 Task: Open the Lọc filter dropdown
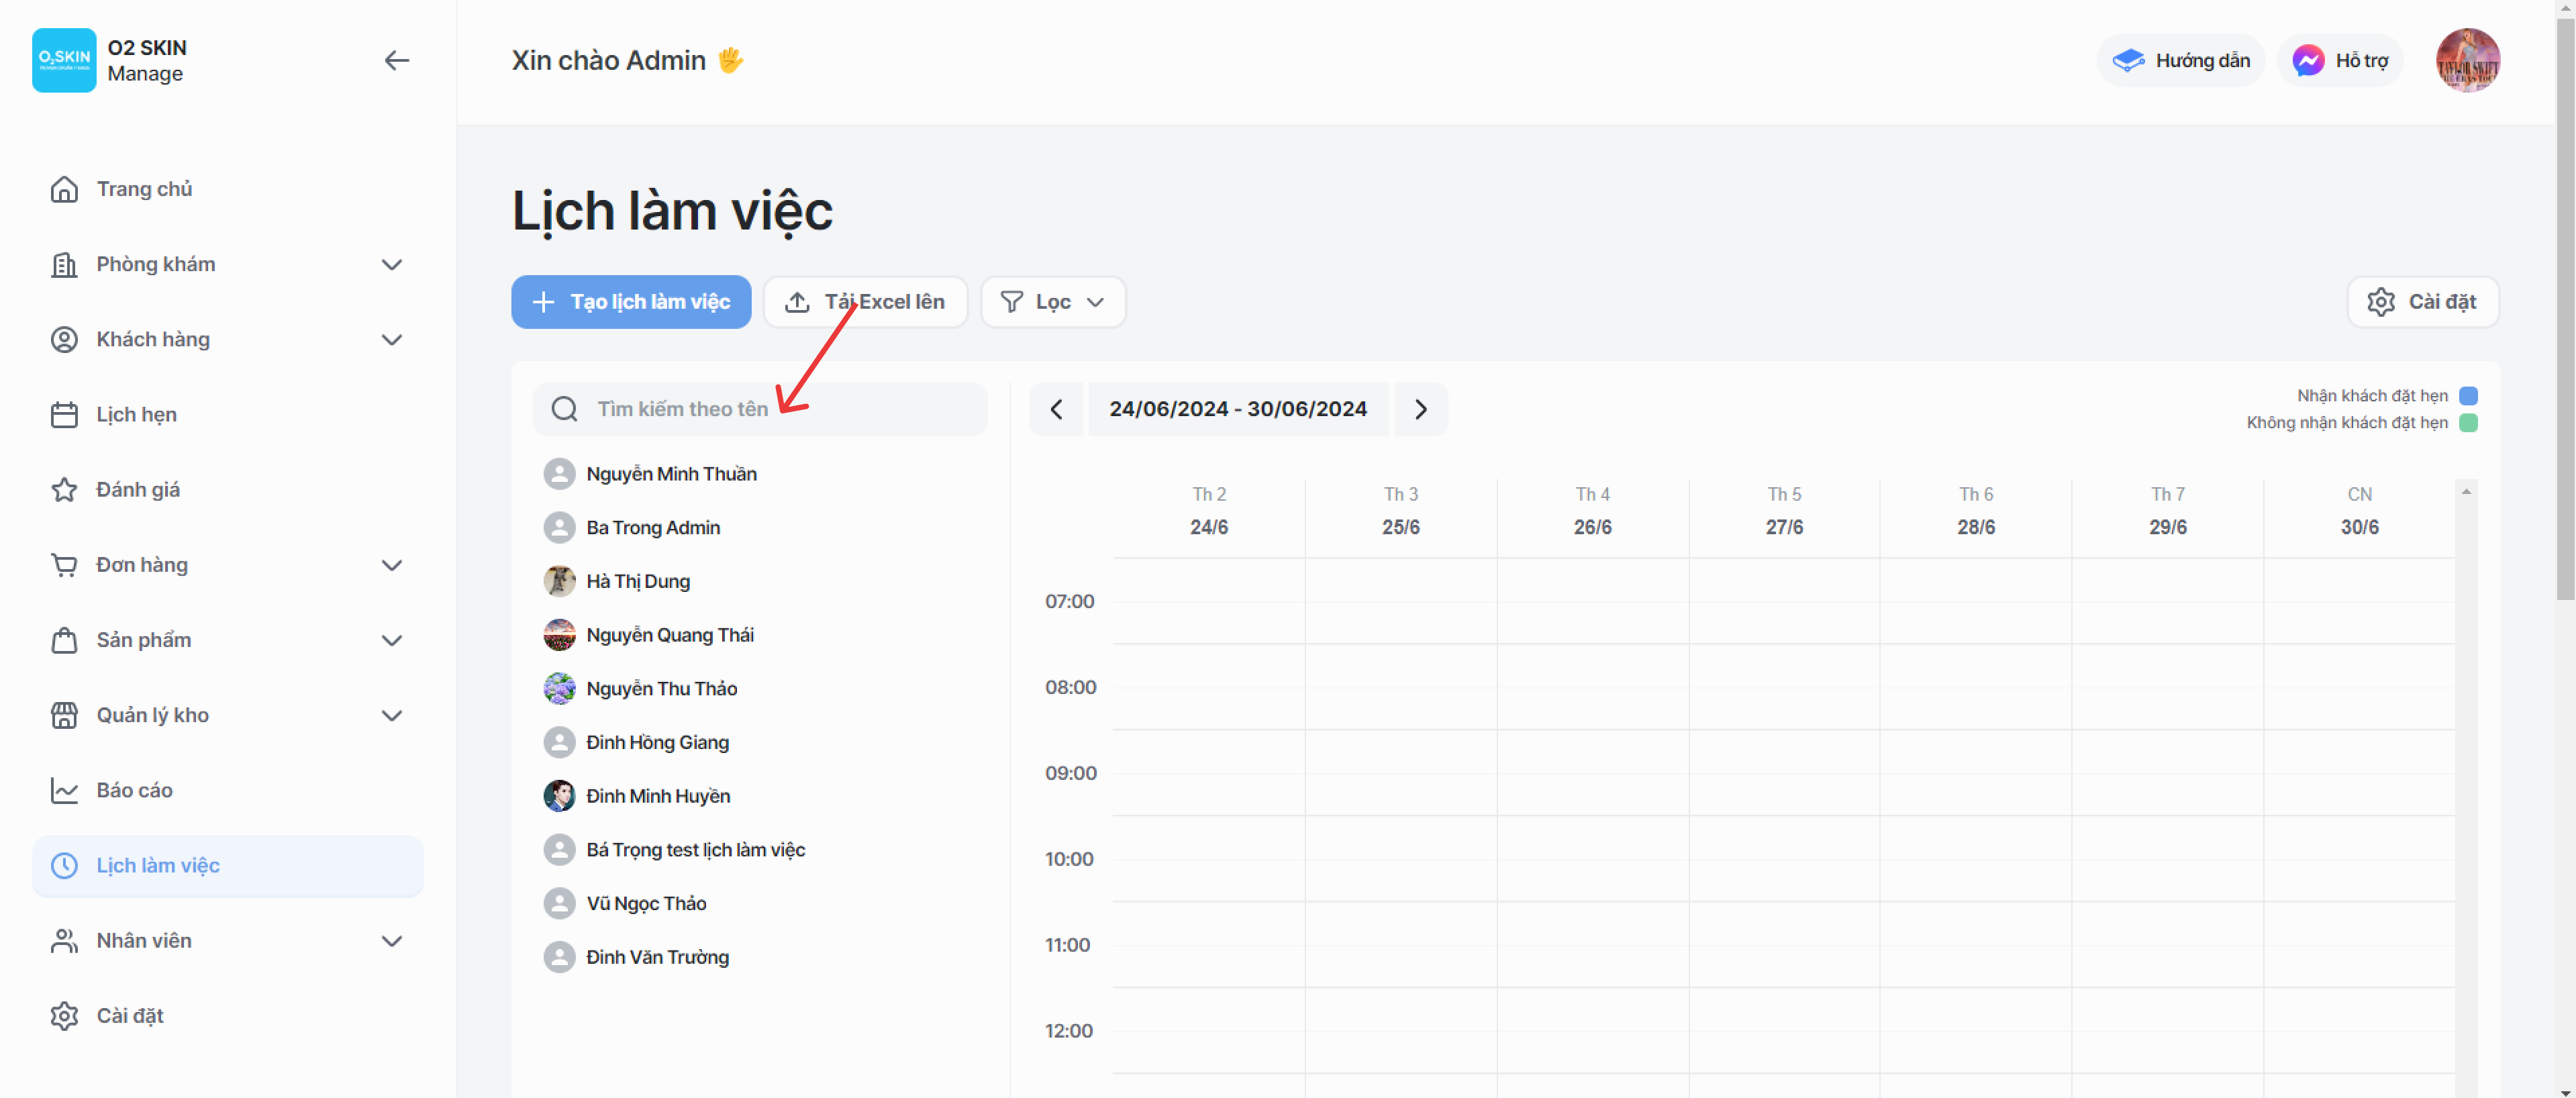(x=1052, y=302)
